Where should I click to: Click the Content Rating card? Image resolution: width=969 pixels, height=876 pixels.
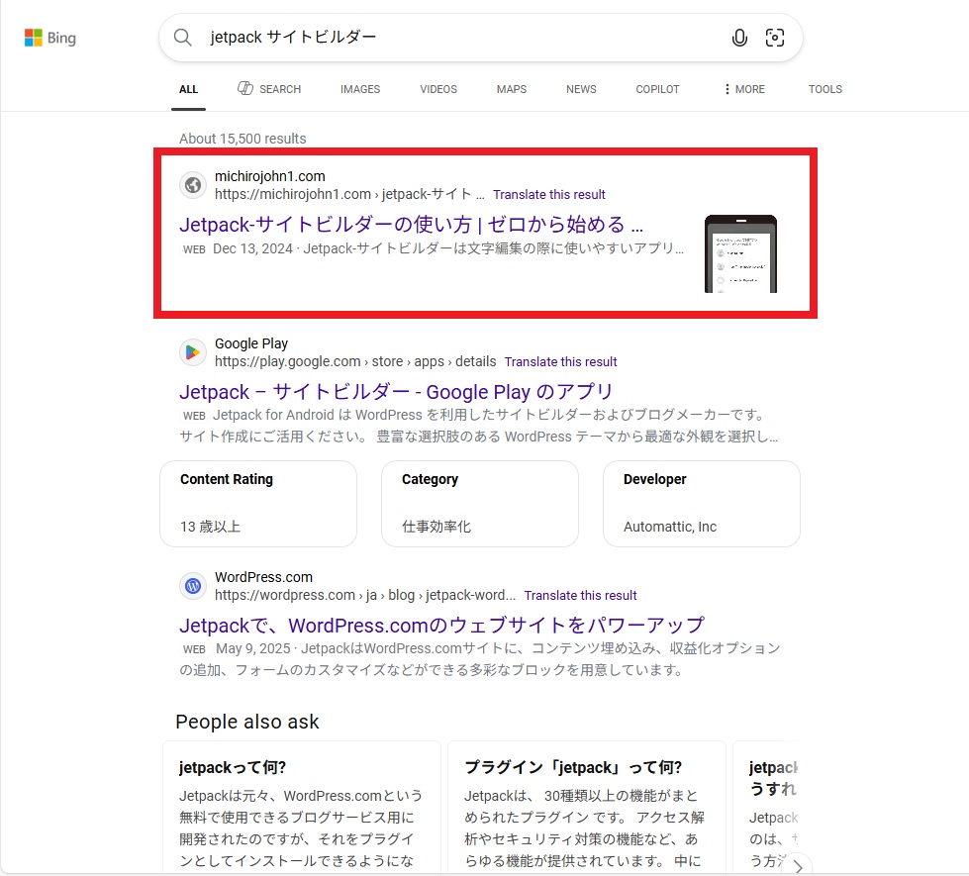coord(258,504)
